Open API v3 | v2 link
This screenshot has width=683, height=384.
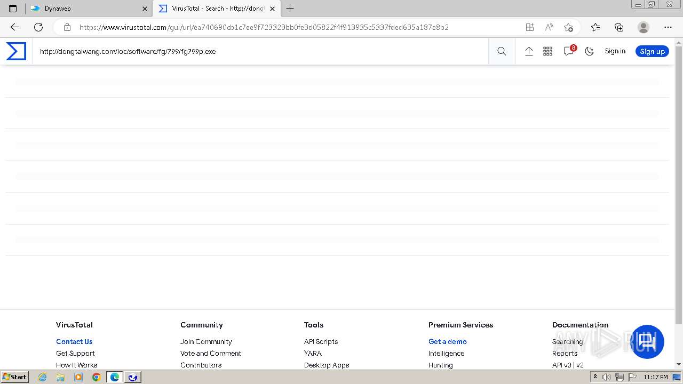(x=568, y=365)
